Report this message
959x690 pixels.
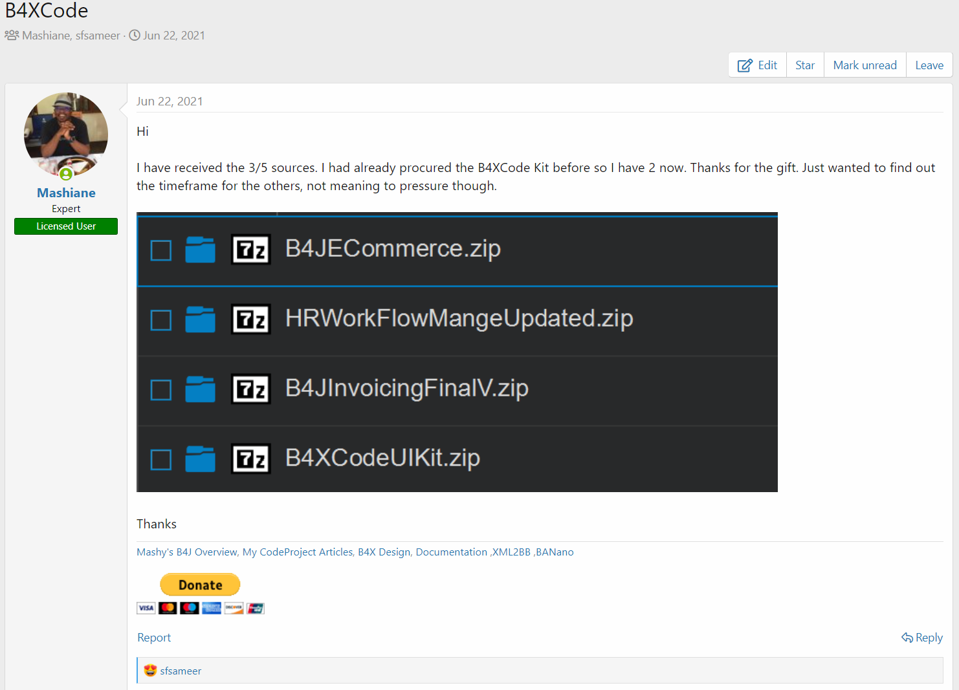tap(154, 638)
